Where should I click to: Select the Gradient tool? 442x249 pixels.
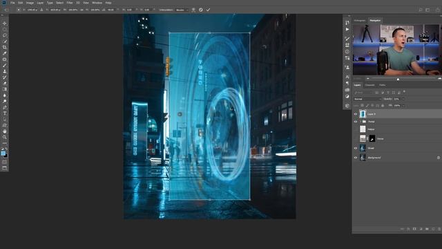pyautogui.click(x=5, y=89)
